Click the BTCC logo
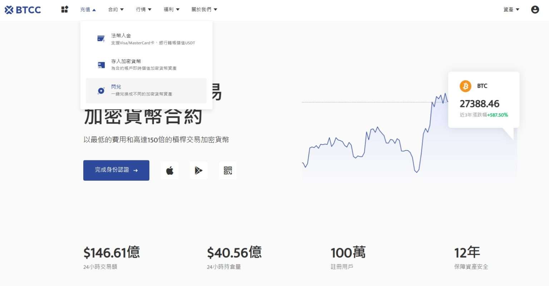 click(x=23, y=10)
